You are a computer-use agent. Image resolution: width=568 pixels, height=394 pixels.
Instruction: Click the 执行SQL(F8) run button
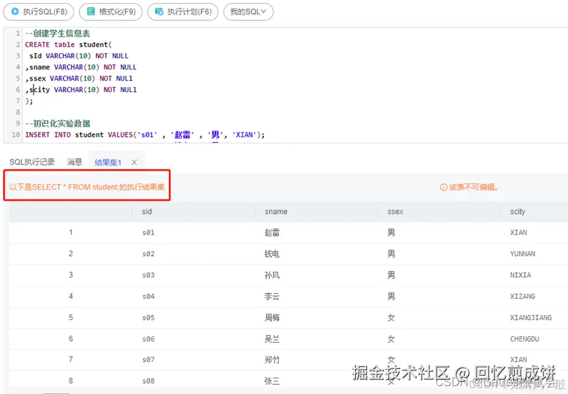point(38,12)
